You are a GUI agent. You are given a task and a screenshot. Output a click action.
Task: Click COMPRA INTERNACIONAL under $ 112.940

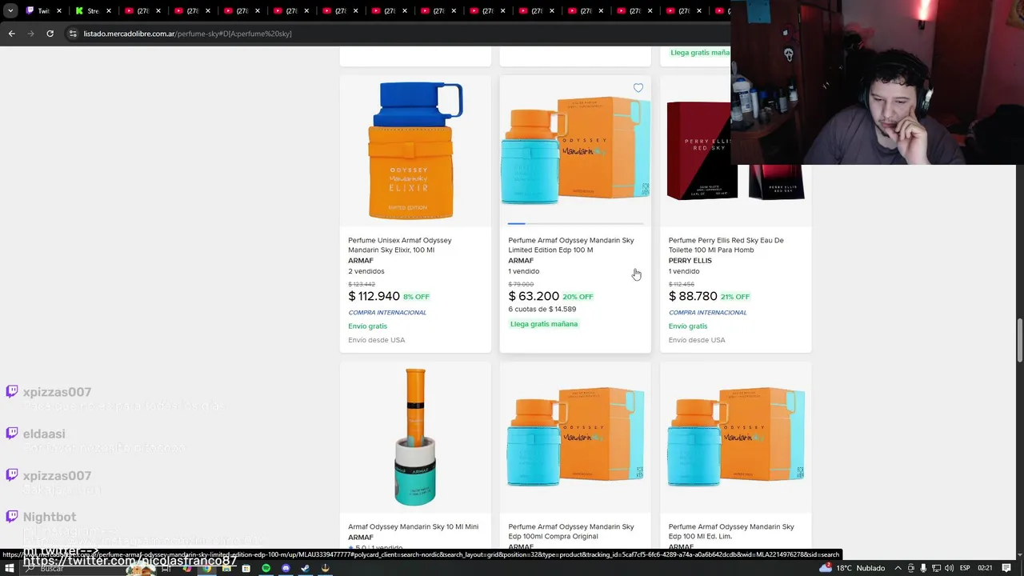(x=387, y=313)
